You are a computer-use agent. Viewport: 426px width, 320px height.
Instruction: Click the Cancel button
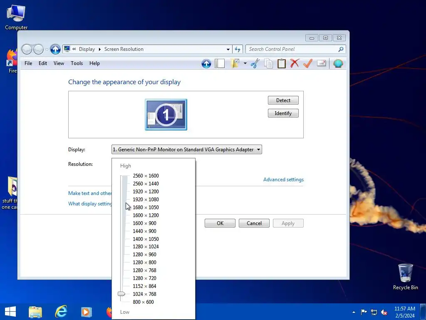point(254,223)
